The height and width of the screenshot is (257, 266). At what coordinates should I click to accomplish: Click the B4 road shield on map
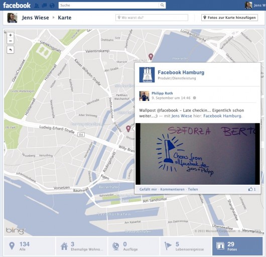click(x=81, y=135)
